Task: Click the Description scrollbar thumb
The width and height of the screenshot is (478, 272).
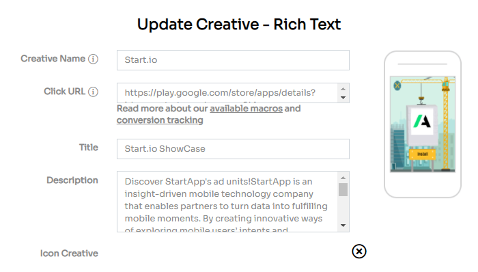Action: tap(343, 190)
